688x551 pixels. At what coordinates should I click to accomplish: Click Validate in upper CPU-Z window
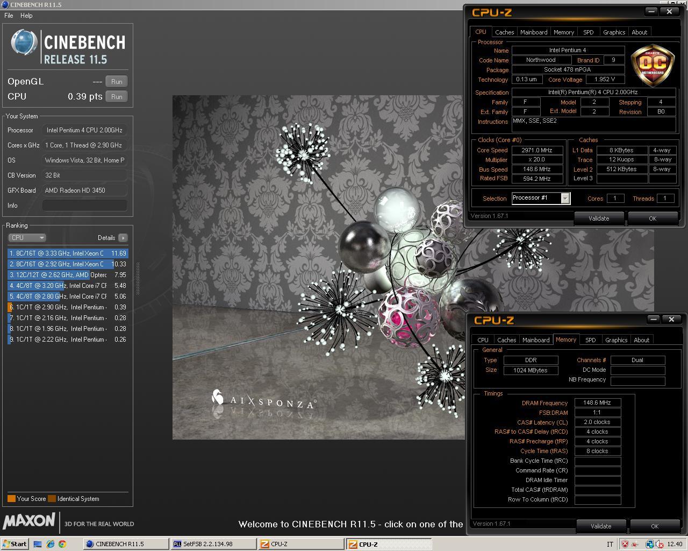click(x=599, y=218)
